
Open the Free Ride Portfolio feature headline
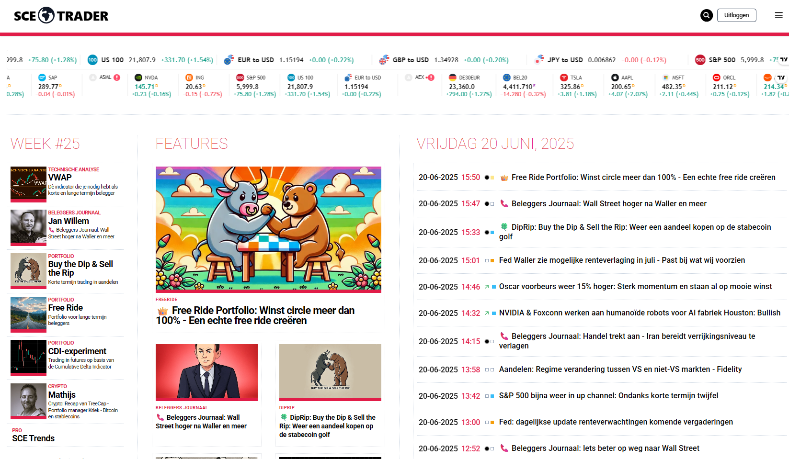click(x=255, y=315)
